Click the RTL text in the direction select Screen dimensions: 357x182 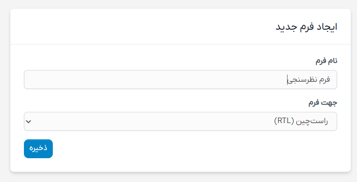click(283, 121)
